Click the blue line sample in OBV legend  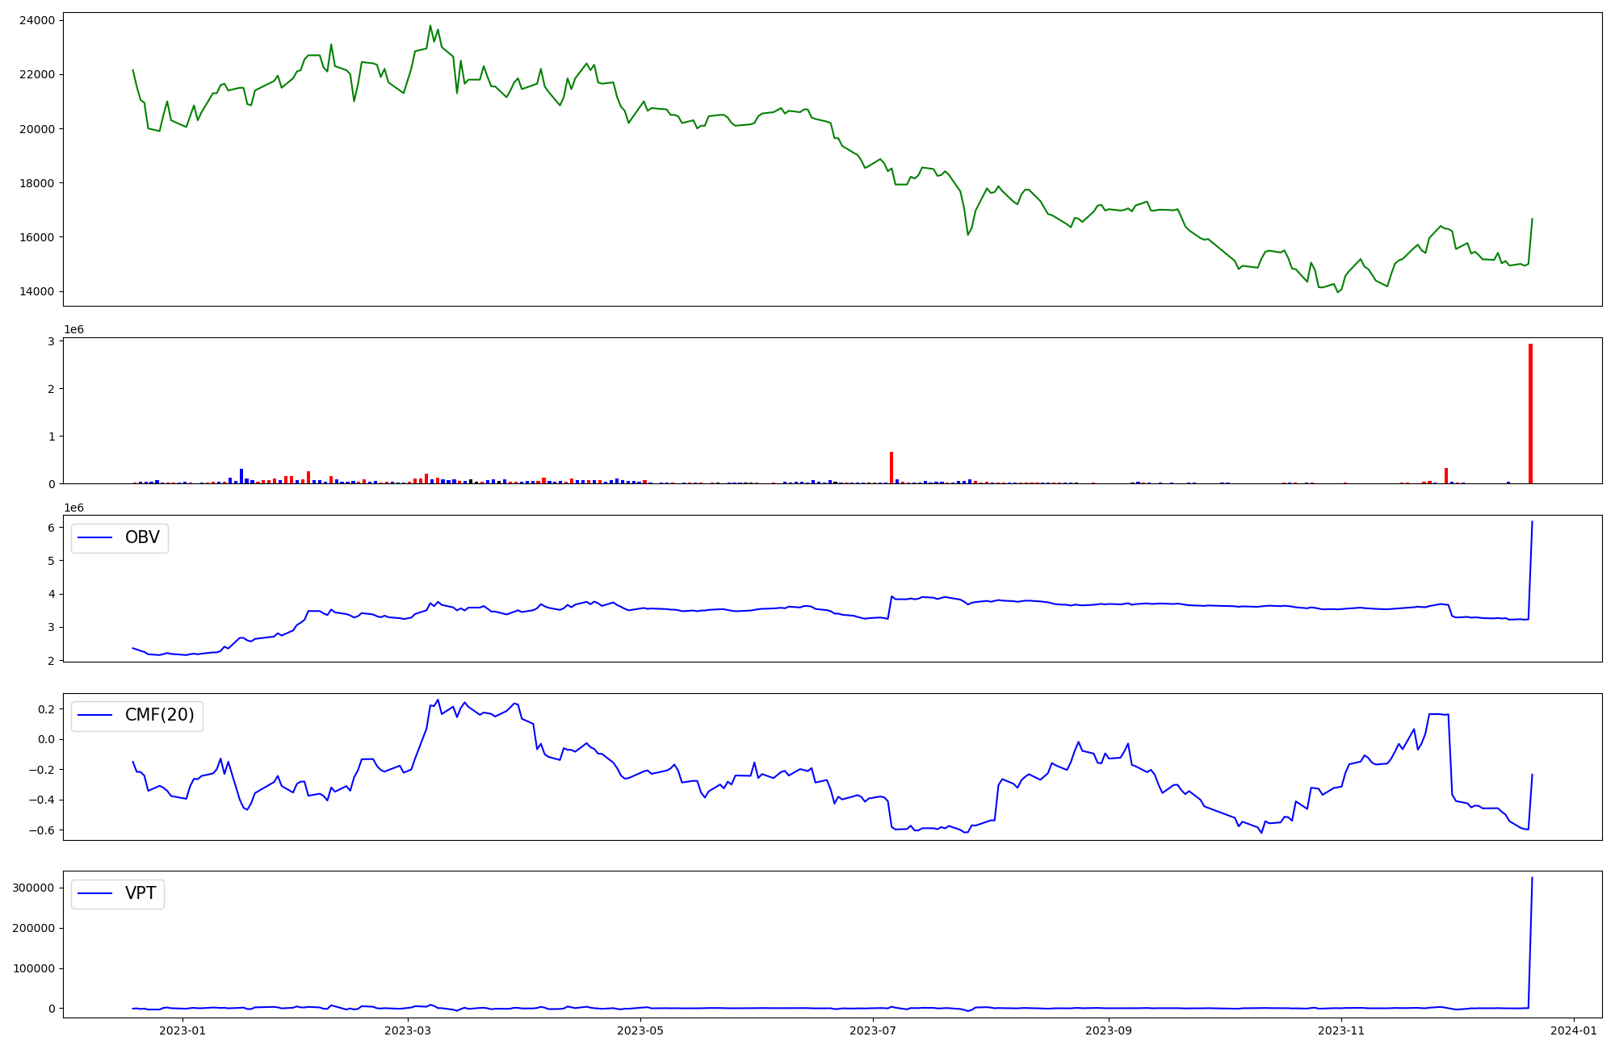94,538
